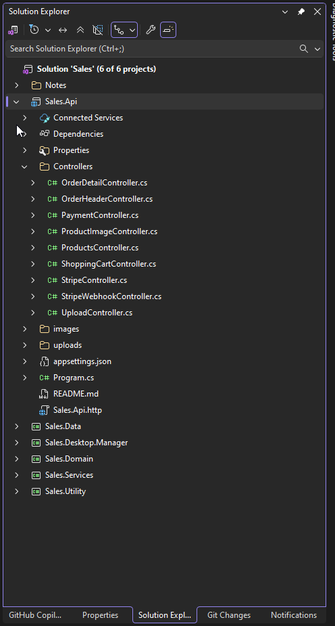The image size is (335, 626).
Task: Switch to the Properties tab at bottom
Action: (101, 615)
